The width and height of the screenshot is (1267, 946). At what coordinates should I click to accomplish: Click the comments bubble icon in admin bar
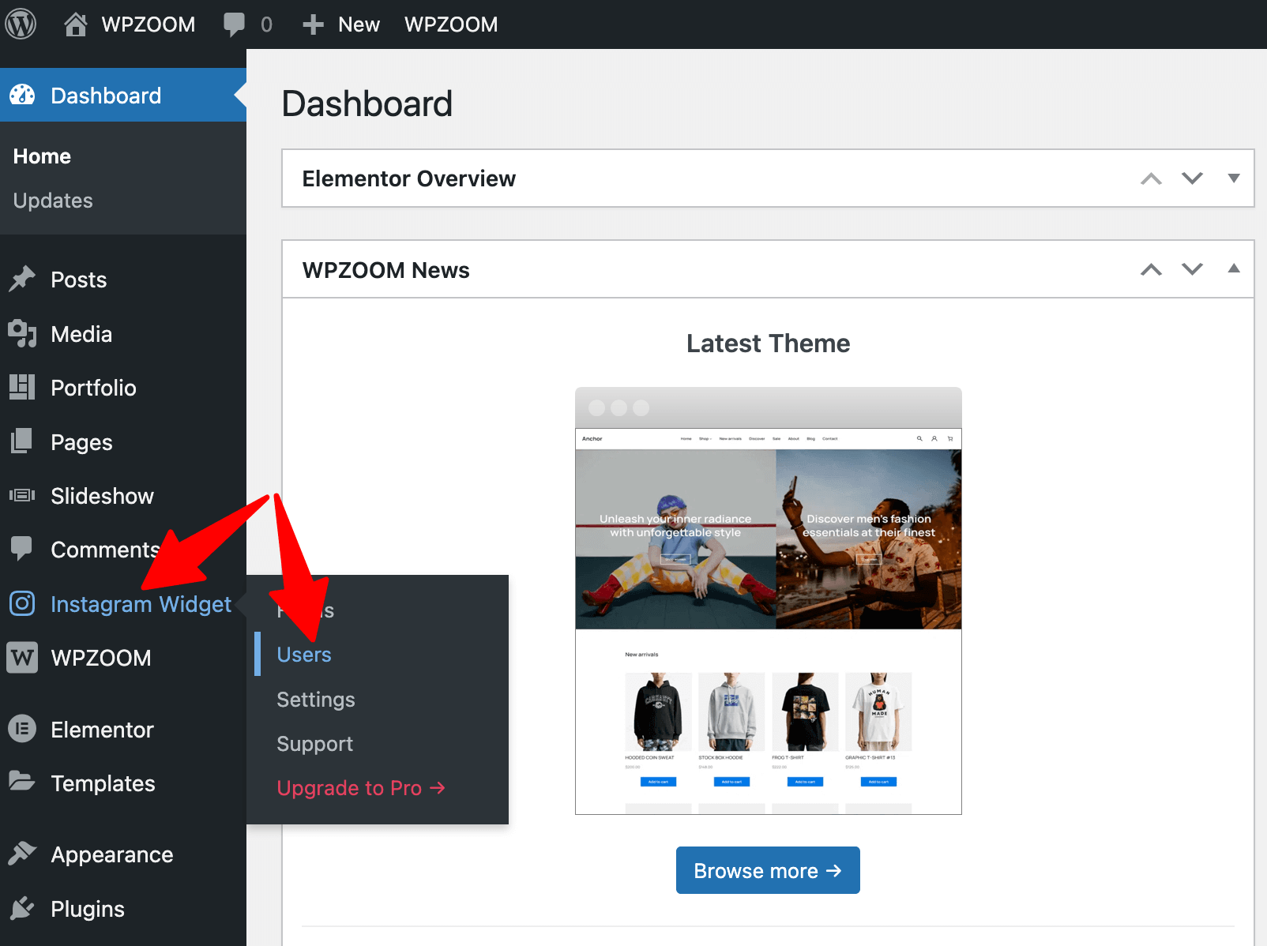point(234,24)
